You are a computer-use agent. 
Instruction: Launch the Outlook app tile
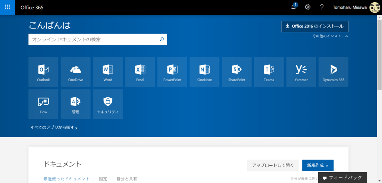click(x=43, y=72)
